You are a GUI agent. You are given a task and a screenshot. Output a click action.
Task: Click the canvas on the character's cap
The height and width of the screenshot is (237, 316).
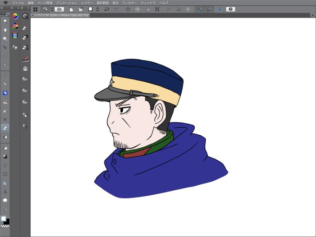coord(145,79)
